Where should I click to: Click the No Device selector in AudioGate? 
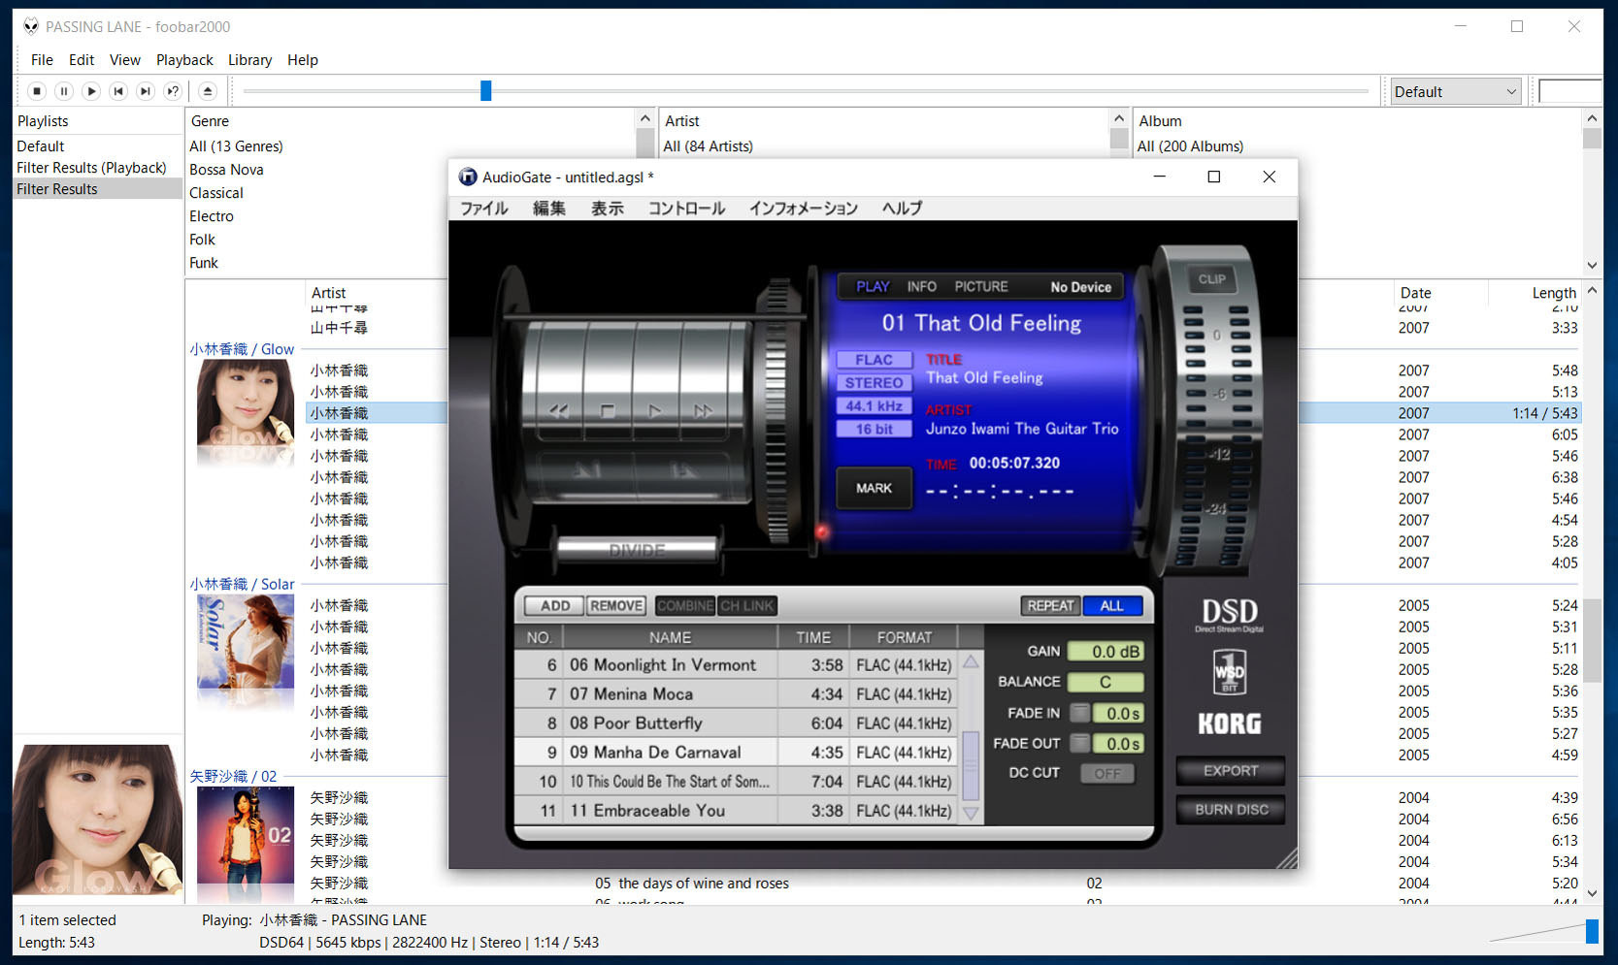pos(1080,287)
